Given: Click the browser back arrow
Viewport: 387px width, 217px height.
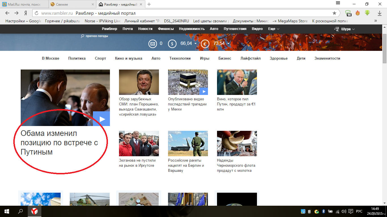Looking at the screenshot, I should point(7,13).
